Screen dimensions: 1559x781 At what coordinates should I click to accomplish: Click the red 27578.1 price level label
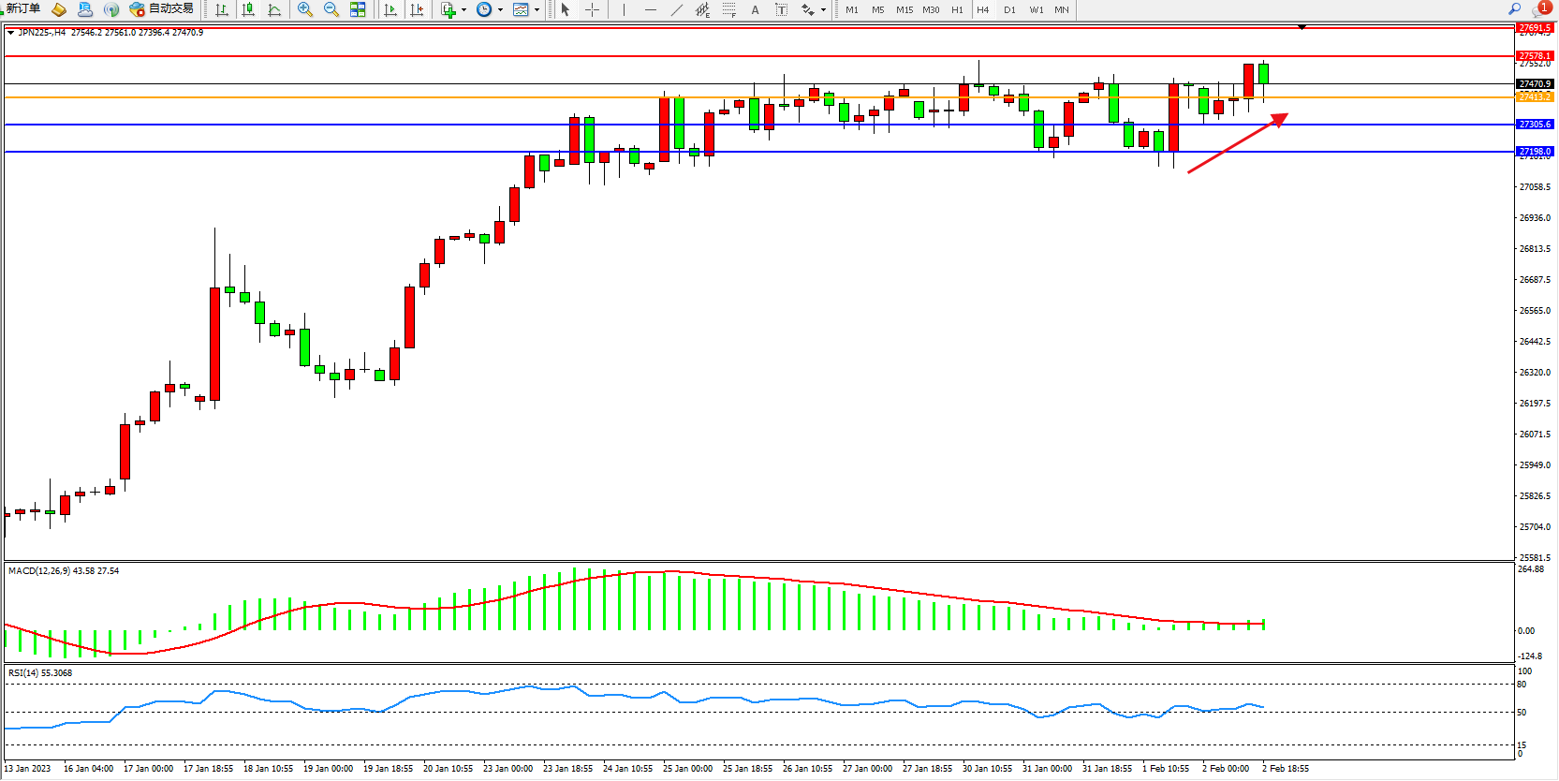1535,56
